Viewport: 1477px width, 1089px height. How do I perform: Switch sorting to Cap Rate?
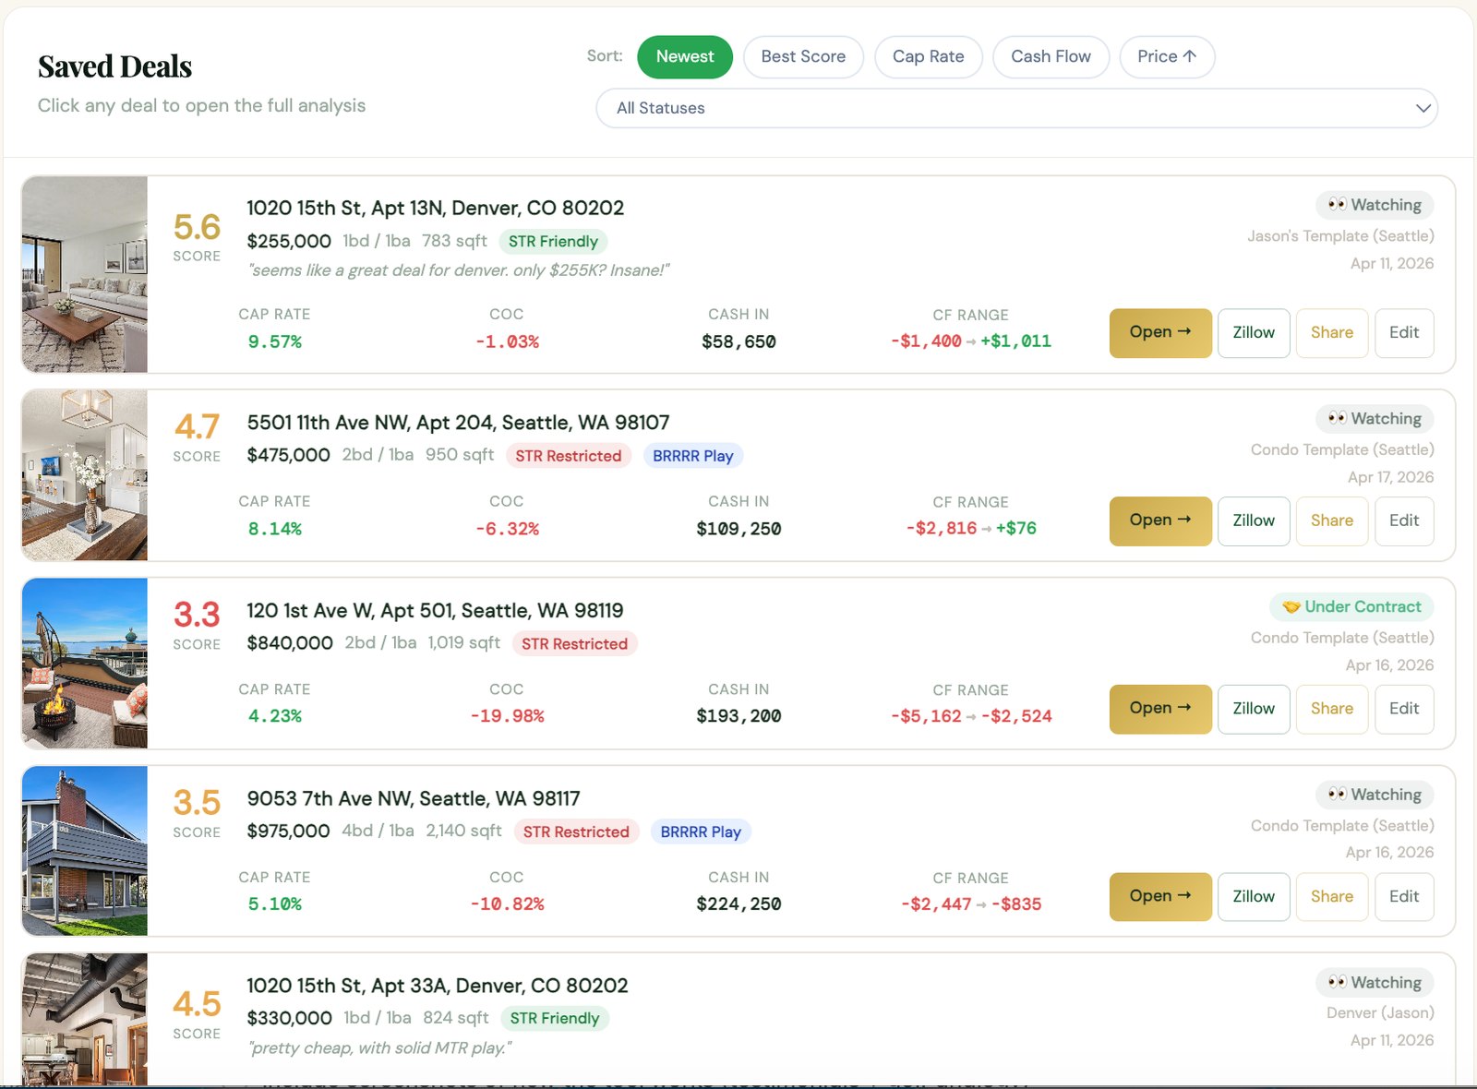click(929, 56)
